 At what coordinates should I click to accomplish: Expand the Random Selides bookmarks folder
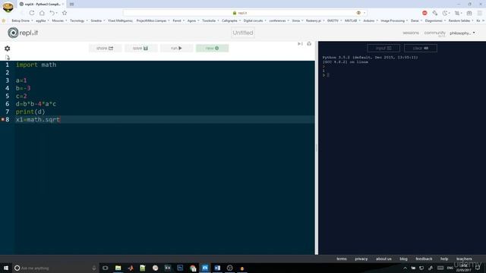[x=461, y=20]
